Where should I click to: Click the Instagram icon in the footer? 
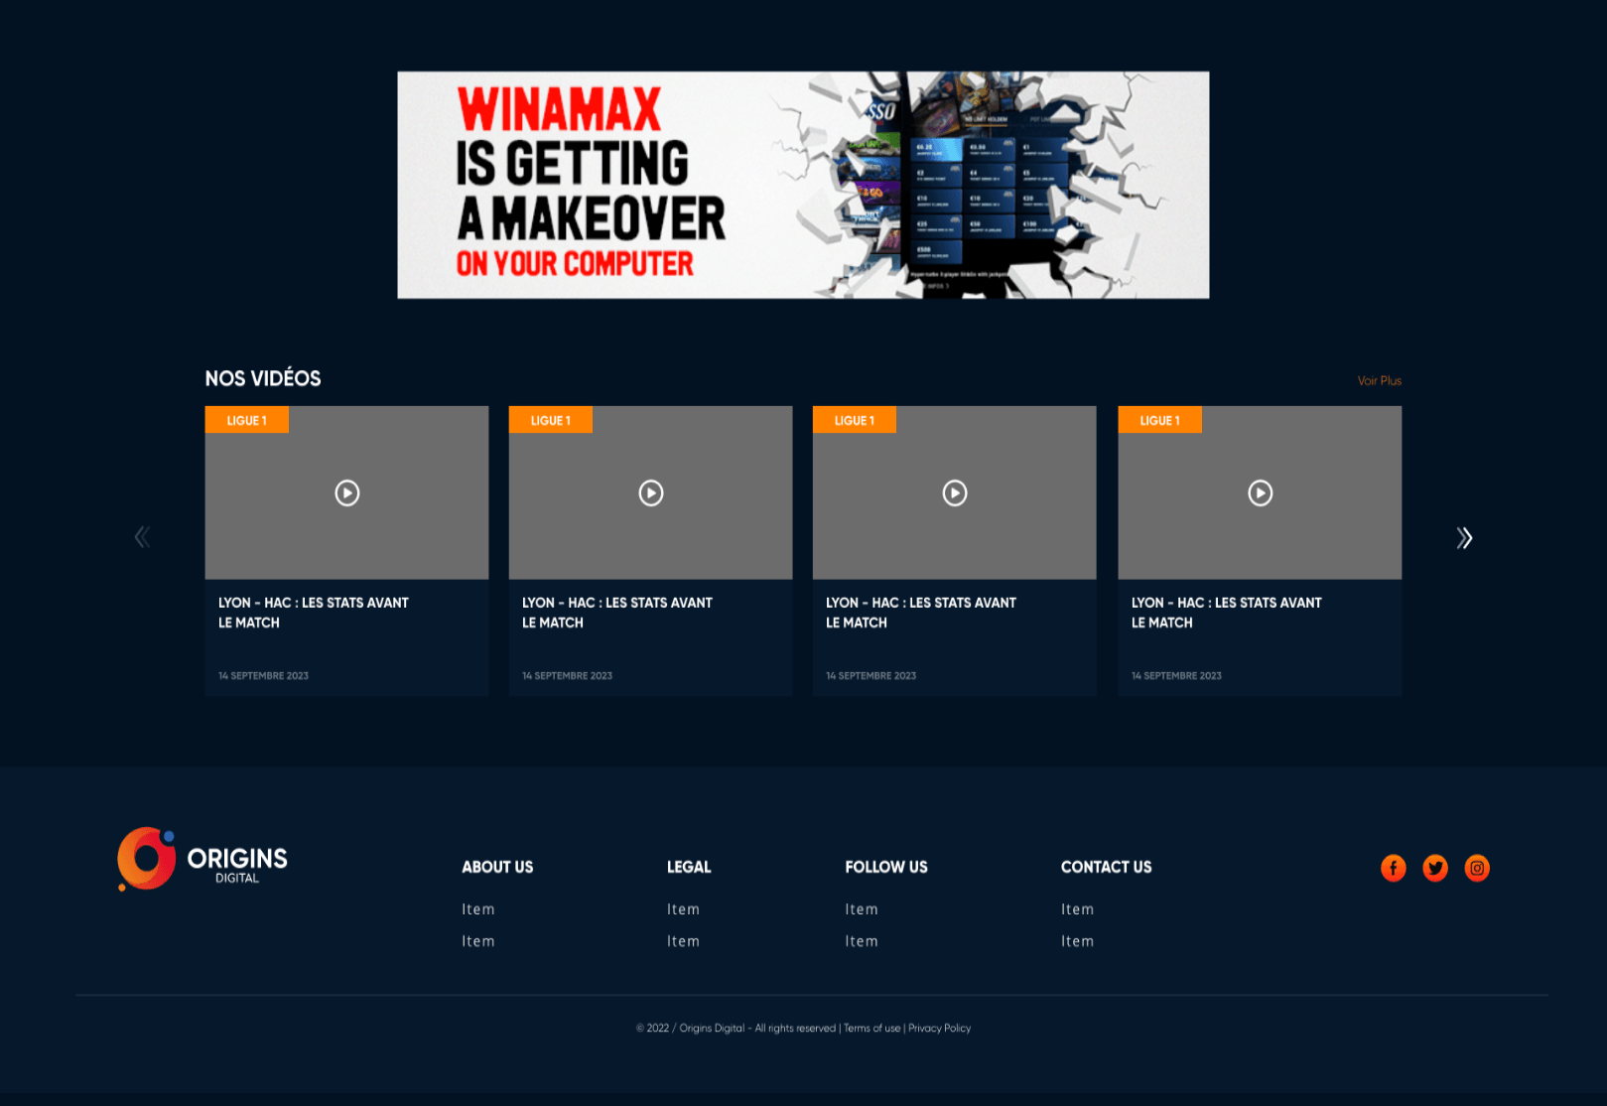click(x=1477, y=868)
